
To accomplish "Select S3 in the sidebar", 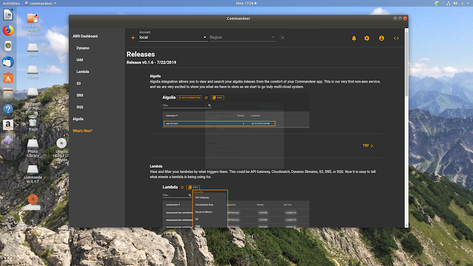I will pos(79,83).
